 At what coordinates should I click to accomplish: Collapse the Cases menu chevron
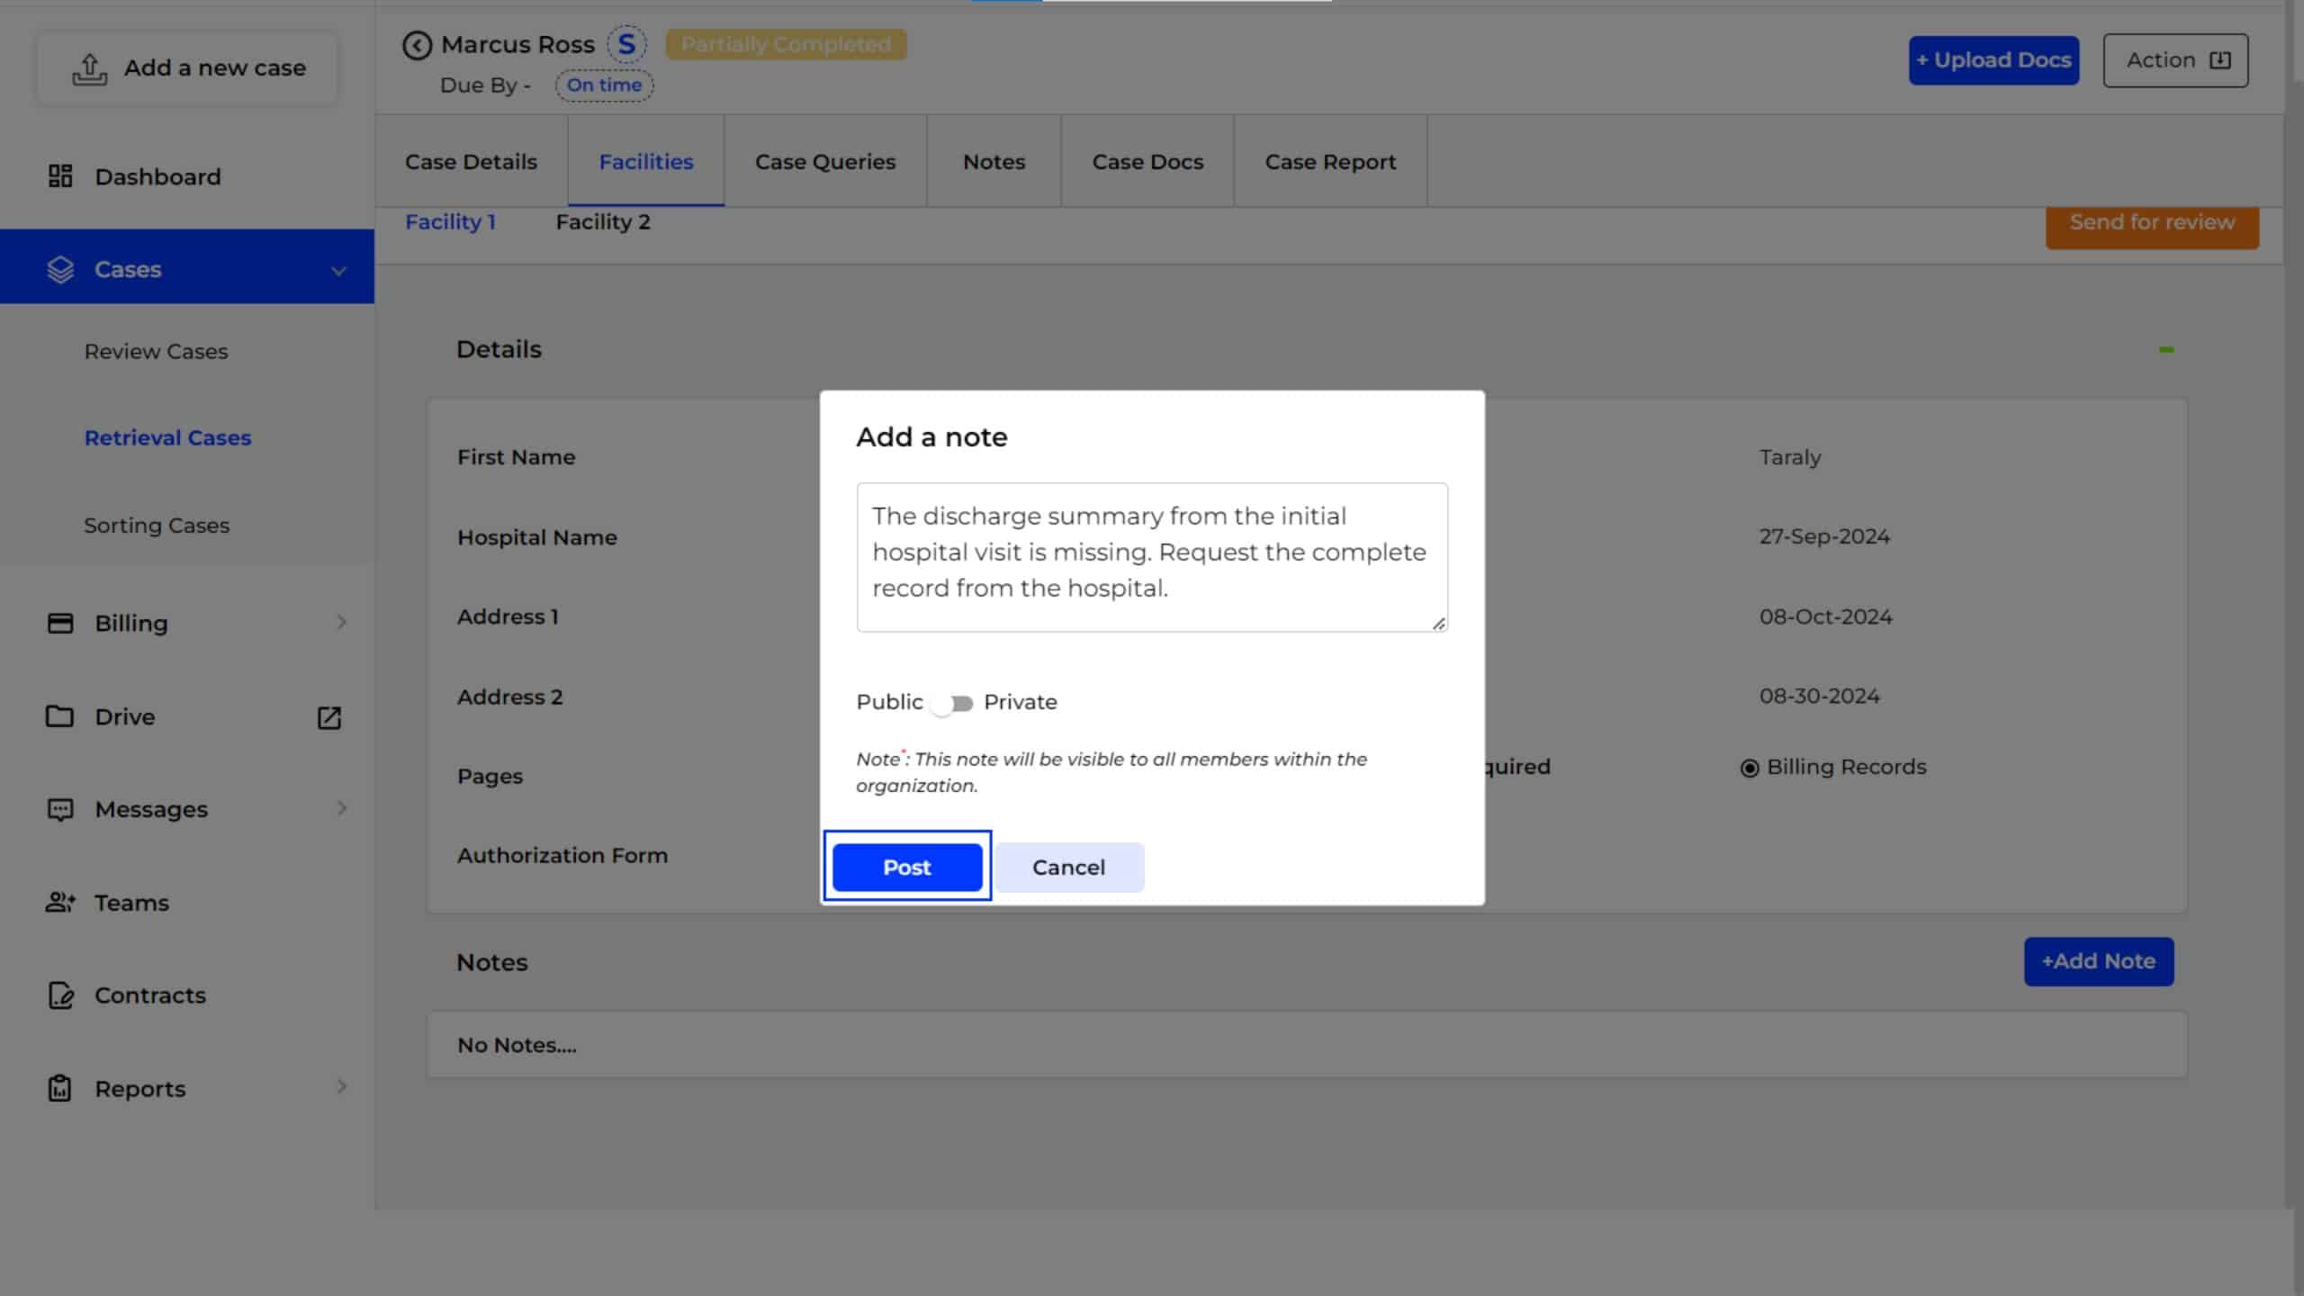pos(338,270)
